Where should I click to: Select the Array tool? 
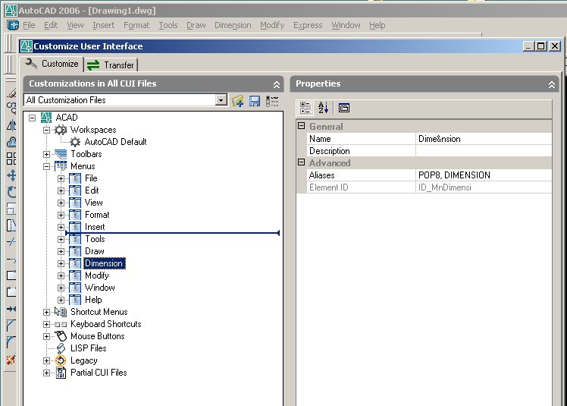[11, 159]
